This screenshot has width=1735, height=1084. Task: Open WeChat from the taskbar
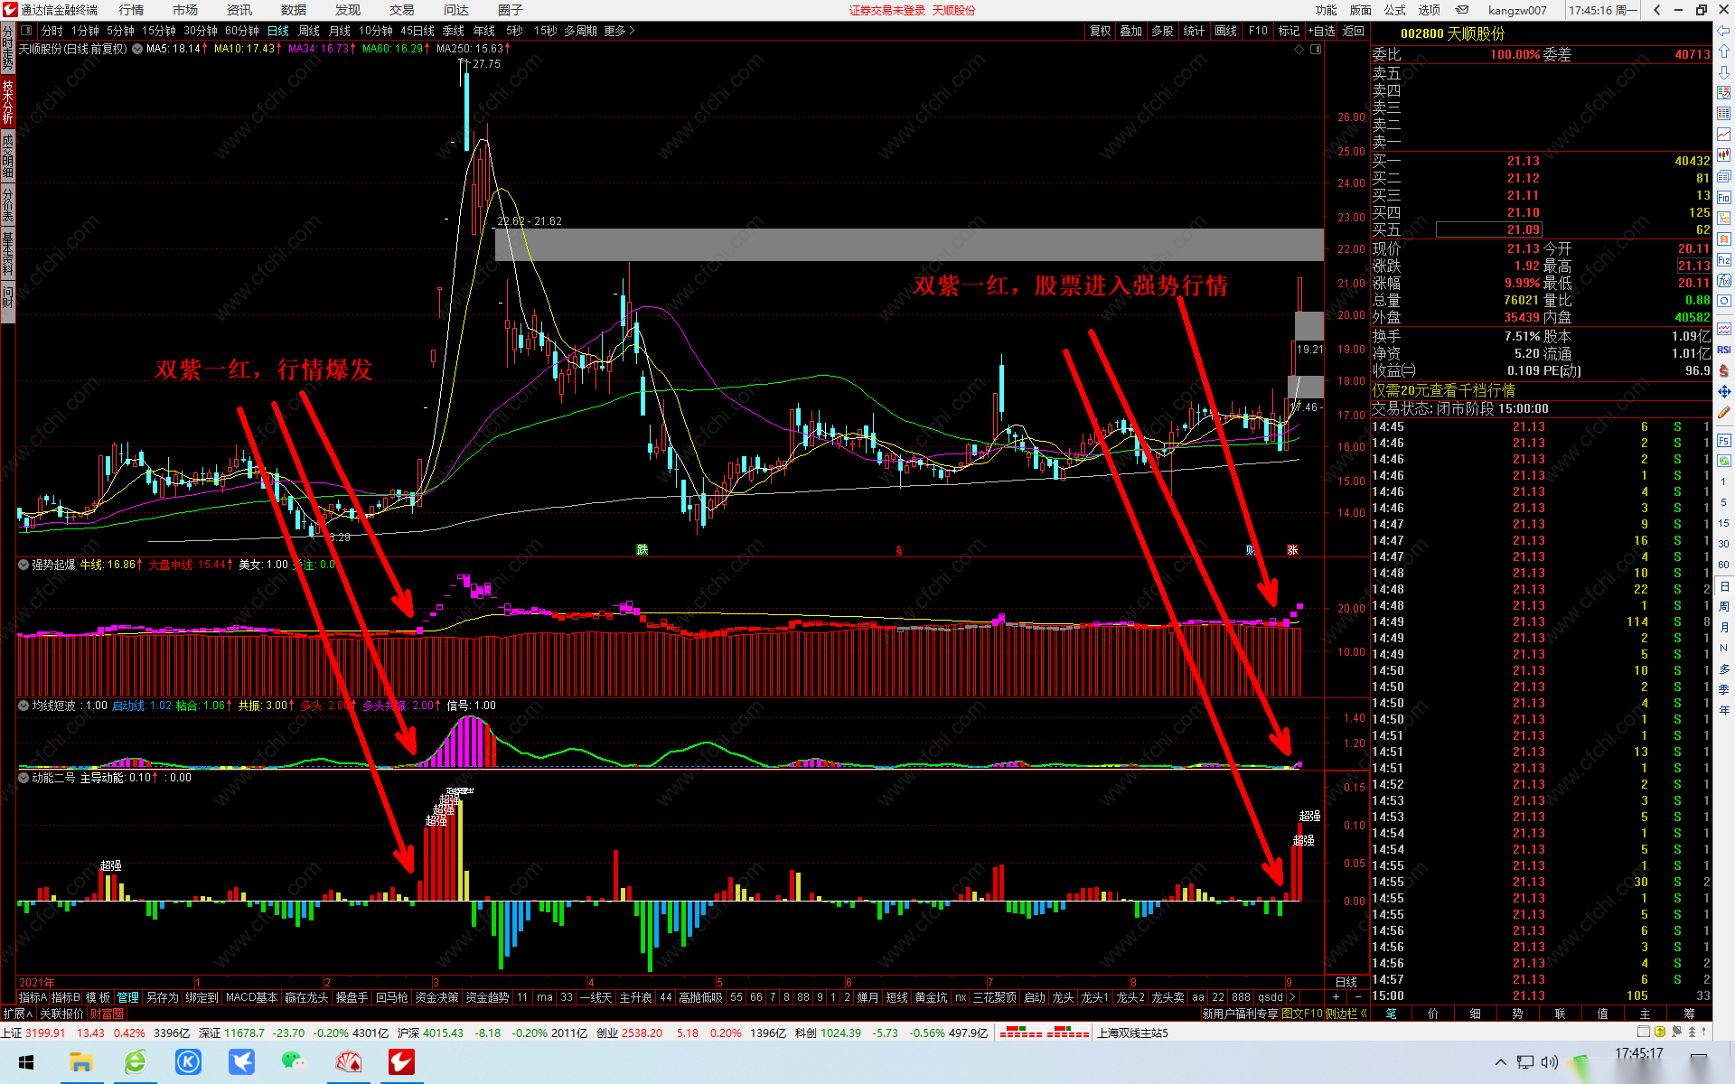(294, 1061)
